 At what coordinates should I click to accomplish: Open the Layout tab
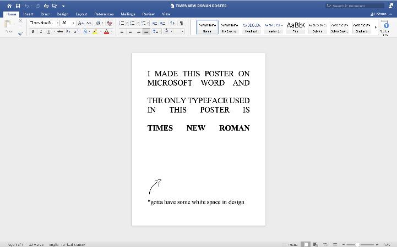tap(81, 14)
